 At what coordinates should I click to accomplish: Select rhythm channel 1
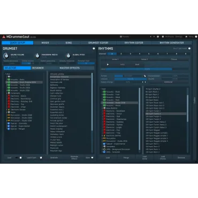112,54
